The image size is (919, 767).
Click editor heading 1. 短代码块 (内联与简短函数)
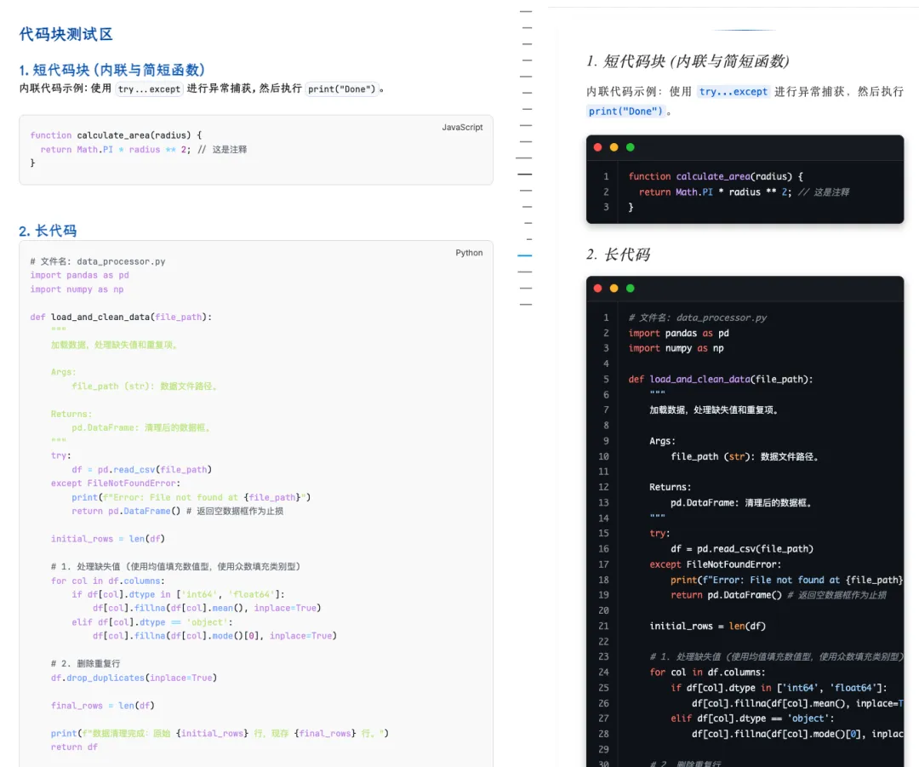click(112, 70)
